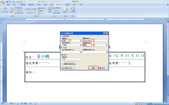Insert plain text content control (second Aa)

(29, 9)
